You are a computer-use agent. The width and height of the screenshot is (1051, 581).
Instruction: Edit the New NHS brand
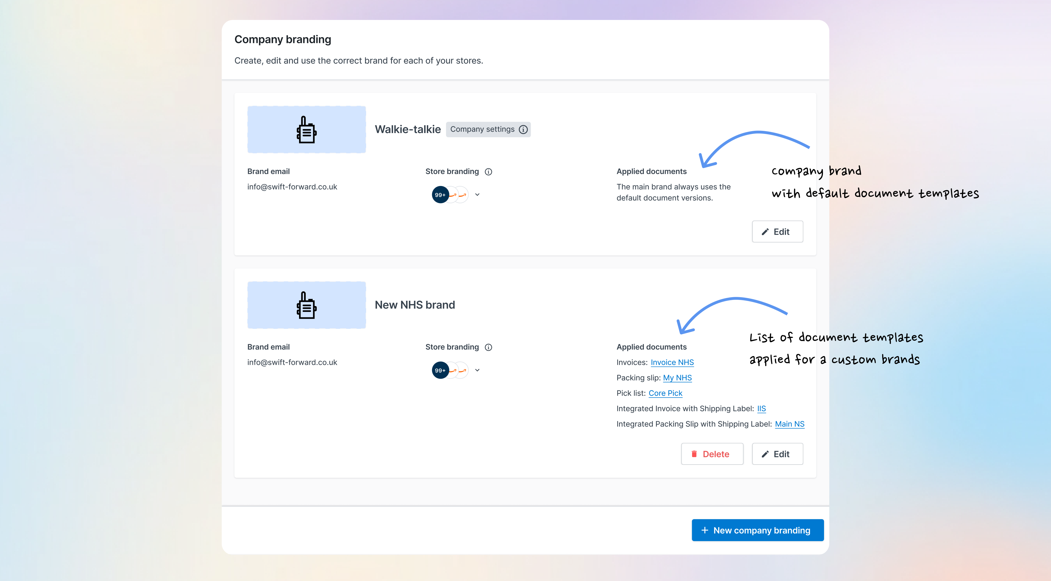click(x=777, y=454)
